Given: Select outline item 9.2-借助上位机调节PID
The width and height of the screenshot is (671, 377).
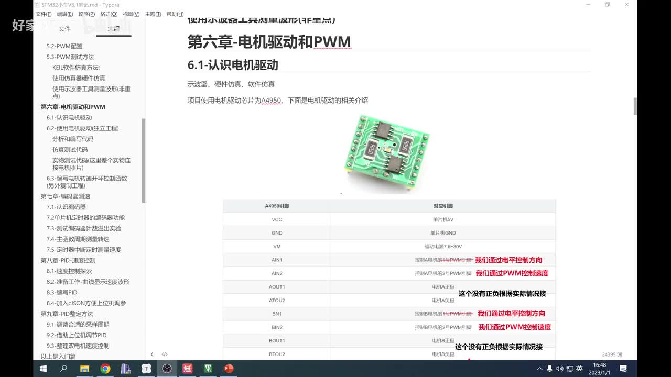Looking at the screenshot, I should coord(77,335).
